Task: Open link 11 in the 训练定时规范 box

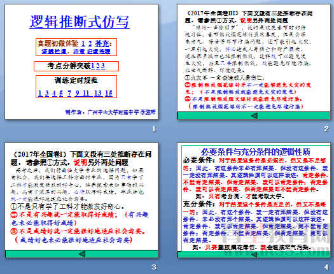Action: coord(86,93)
